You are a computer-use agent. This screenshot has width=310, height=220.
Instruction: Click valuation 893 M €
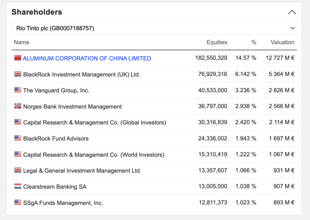(x=284, y=202)
